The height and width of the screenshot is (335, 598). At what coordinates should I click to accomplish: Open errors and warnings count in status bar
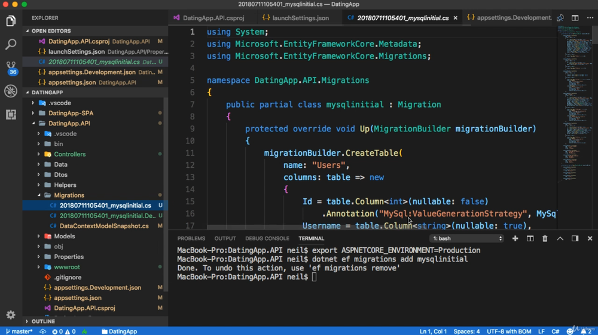(64, 331)
